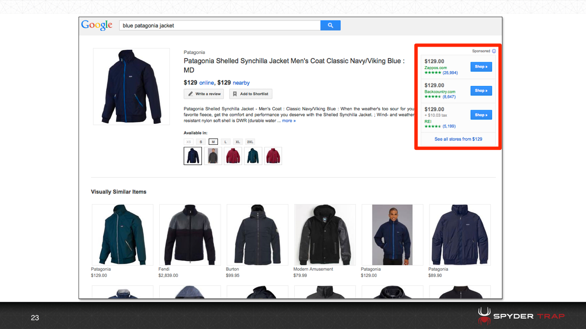Viewport: 586px width, 329px height.
Task: Click the Burton brand label
Action: [233, 269]
